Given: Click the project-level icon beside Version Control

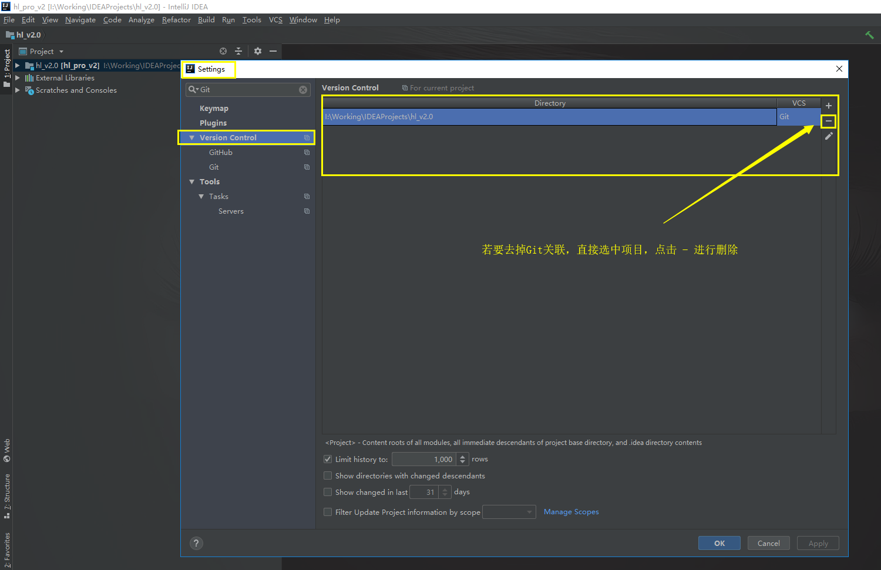Looking at the screenshot, I should [x=307, y=138].
